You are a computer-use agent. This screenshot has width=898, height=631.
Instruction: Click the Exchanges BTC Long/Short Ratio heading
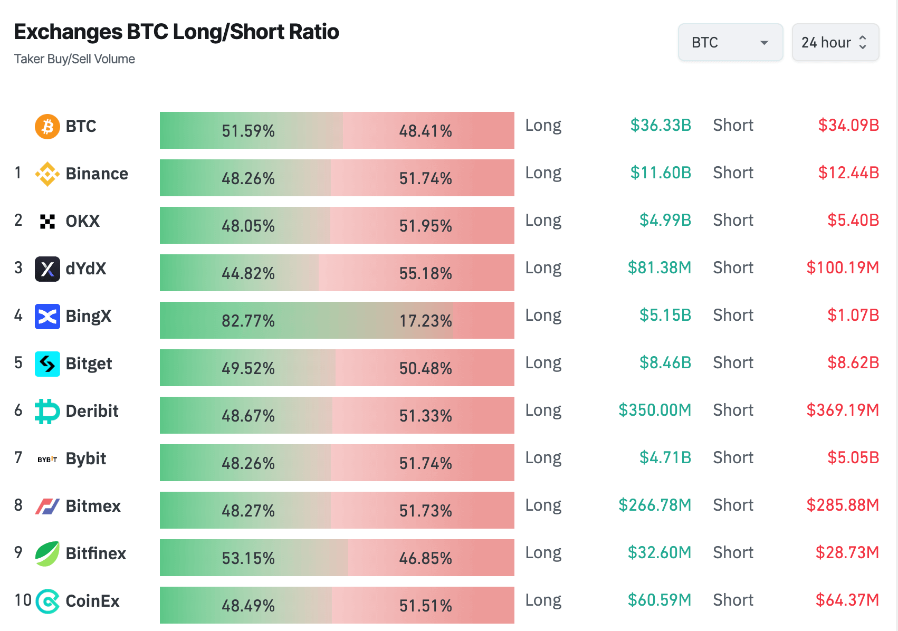click(176, 32)
